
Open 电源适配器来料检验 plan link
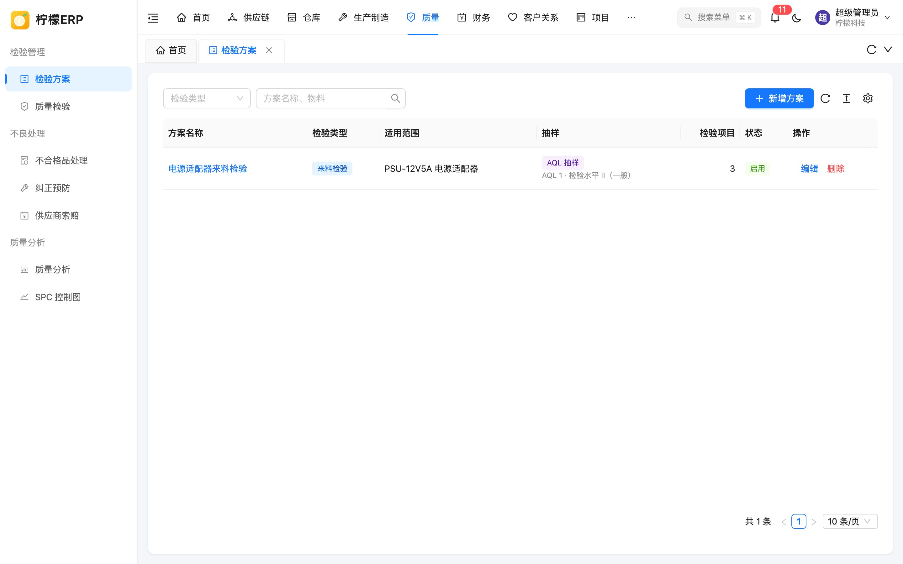point(208,169)
